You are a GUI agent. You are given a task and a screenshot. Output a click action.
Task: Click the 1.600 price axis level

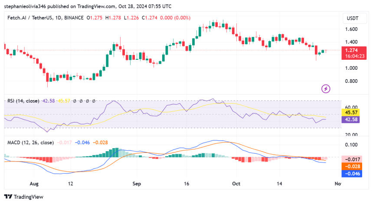[x=351, y=29]
